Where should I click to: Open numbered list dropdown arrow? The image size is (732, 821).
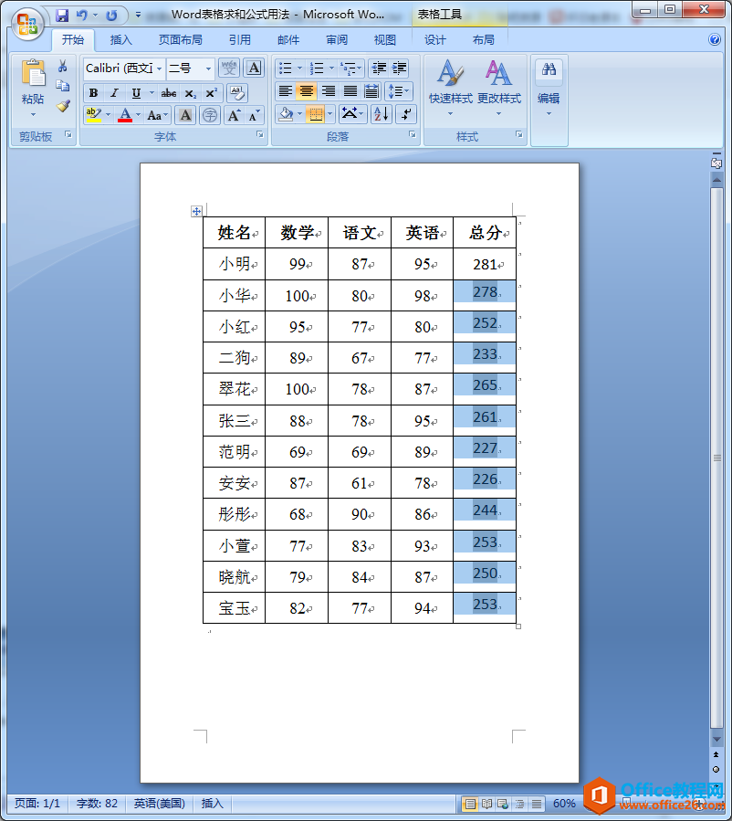pos(331,68)
